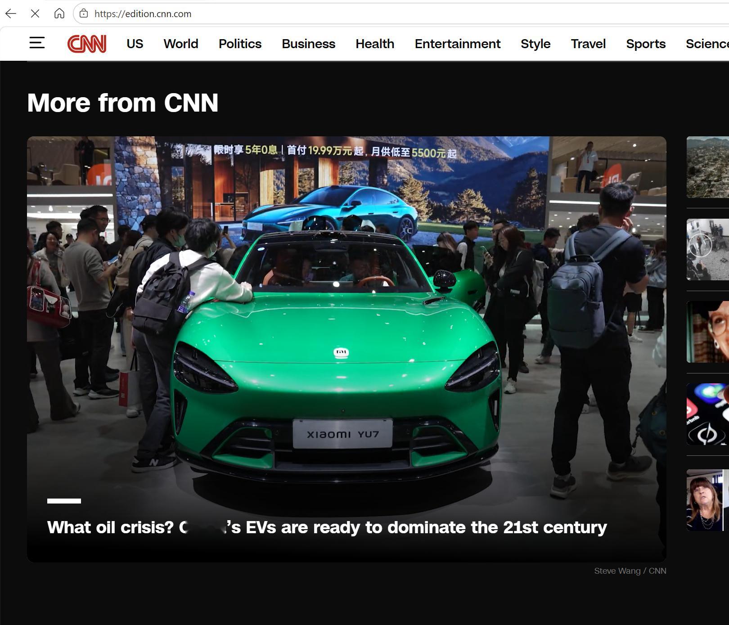The height and width of the screenshot is (625, 729).
Task: Open the Health section
Action: pyautogui.click(x=375, y=44)
